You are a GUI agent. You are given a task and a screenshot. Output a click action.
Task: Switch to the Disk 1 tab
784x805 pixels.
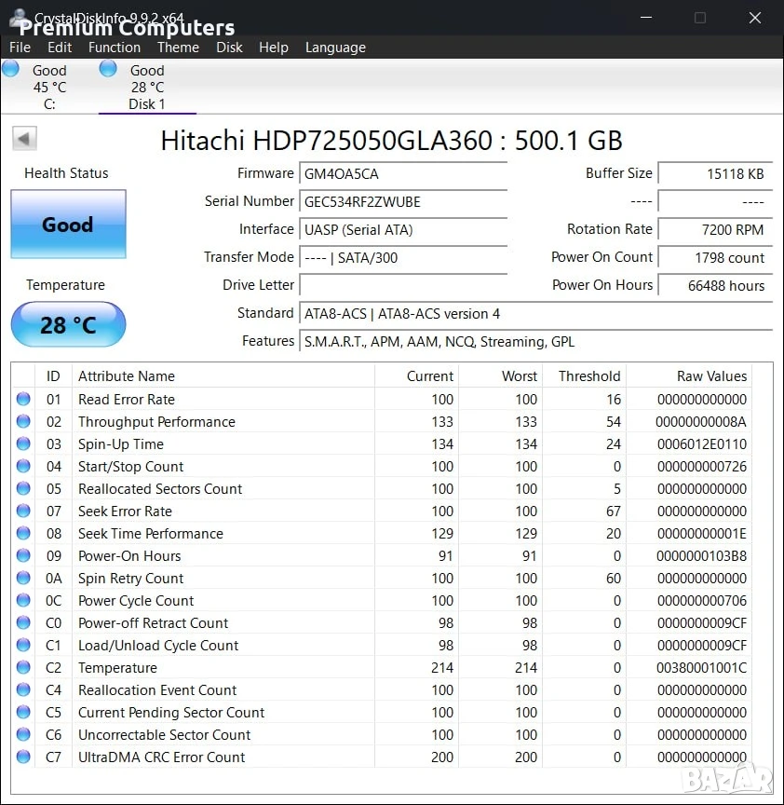[147, 87]
